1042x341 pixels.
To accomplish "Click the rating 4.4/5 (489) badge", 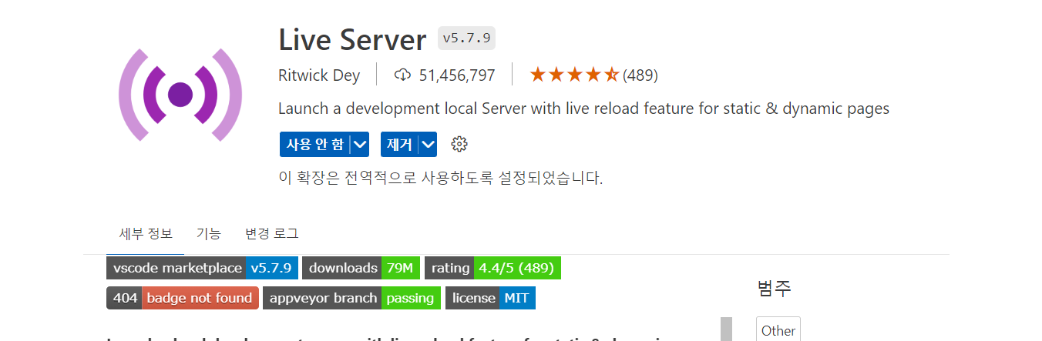I will (x=492, y=268).
